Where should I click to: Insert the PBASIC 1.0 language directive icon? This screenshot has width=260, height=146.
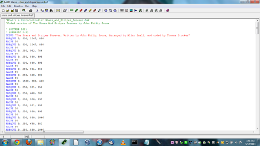(106, 11)
